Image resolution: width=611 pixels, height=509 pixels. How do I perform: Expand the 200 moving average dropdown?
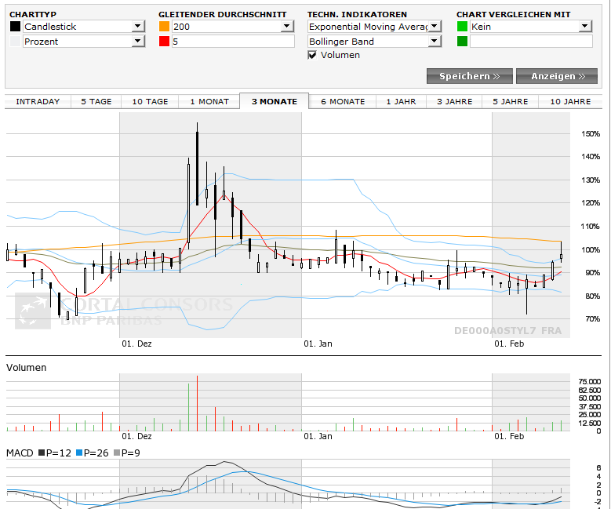tap(233, 27)
